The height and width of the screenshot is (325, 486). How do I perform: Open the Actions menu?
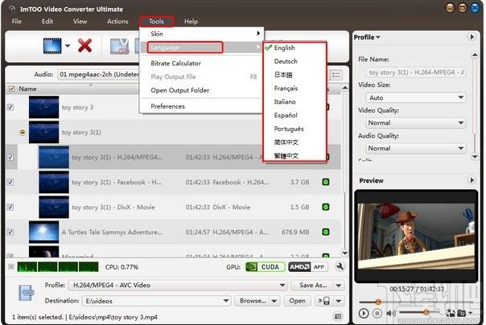[117, 22]
